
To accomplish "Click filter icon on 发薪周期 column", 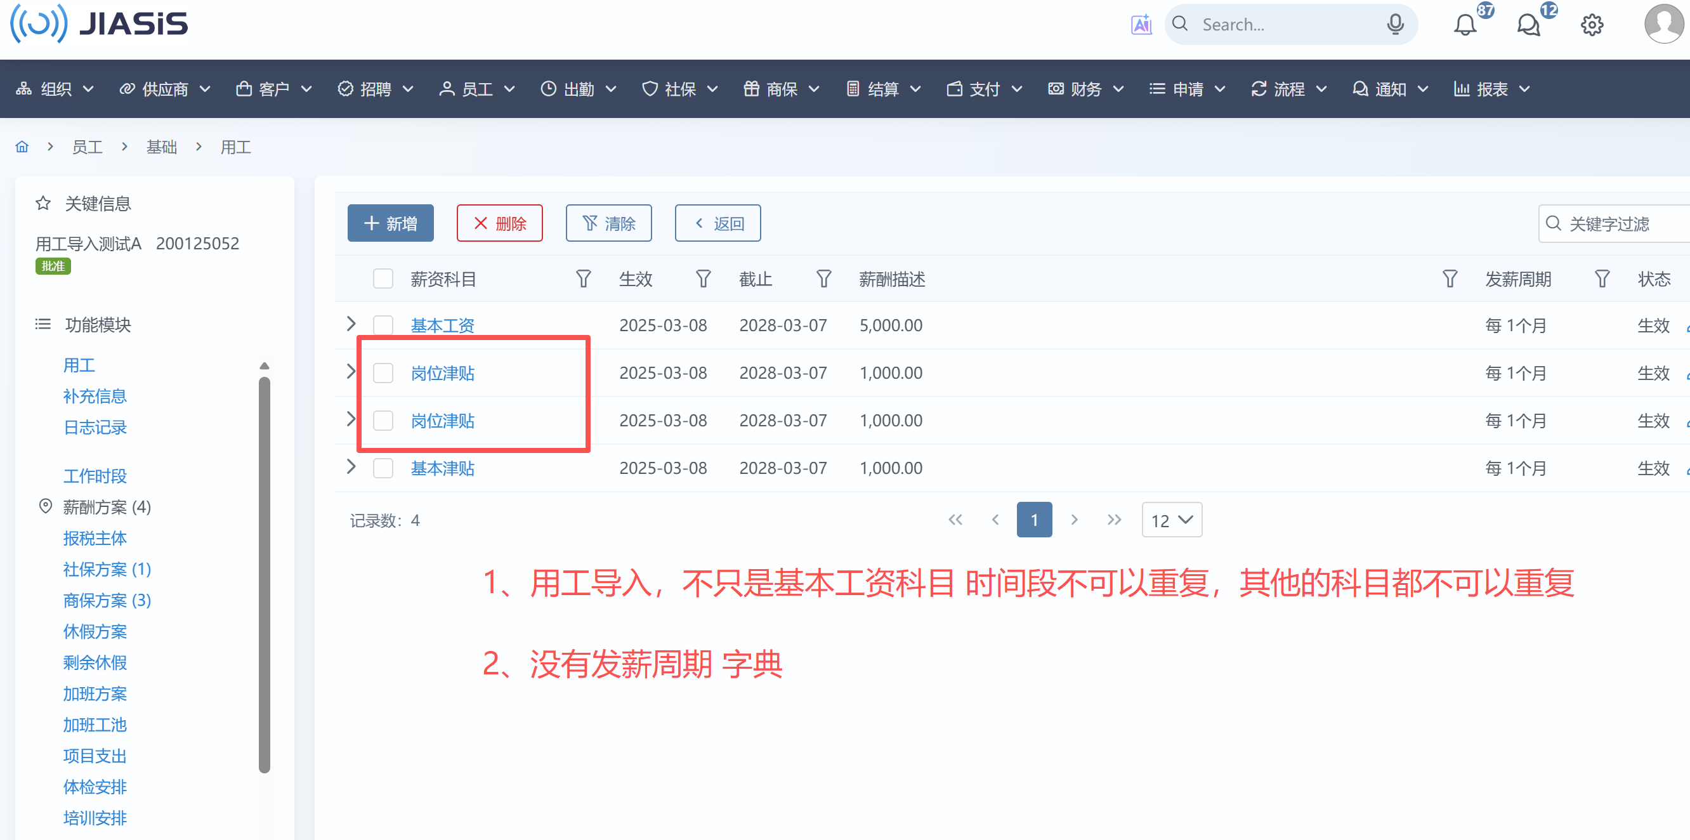I will (x=1601, y=280).
